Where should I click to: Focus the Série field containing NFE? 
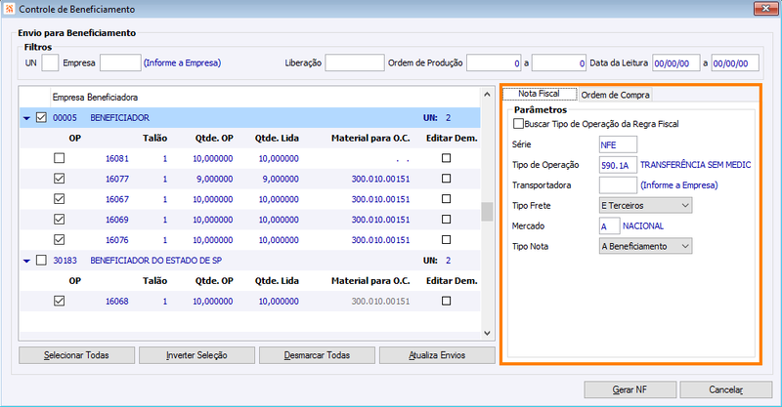618,144
